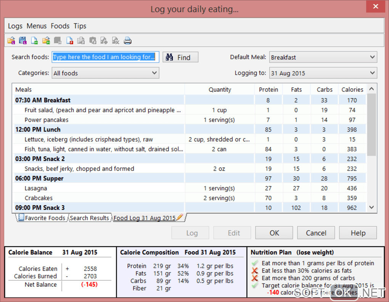Open the Logs menu

pyautogui.click(x=15, y=26)
